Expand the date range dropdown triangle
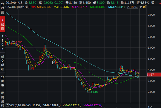 [x=141, y=7]
